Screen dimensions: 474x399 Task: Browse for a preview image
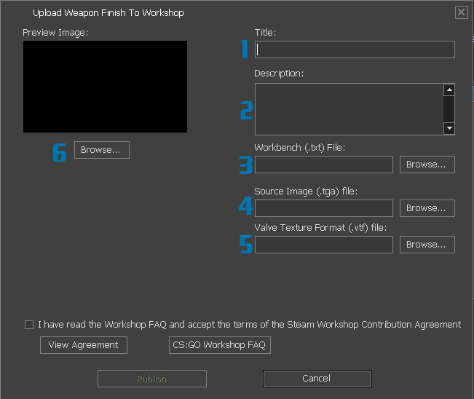101,150
